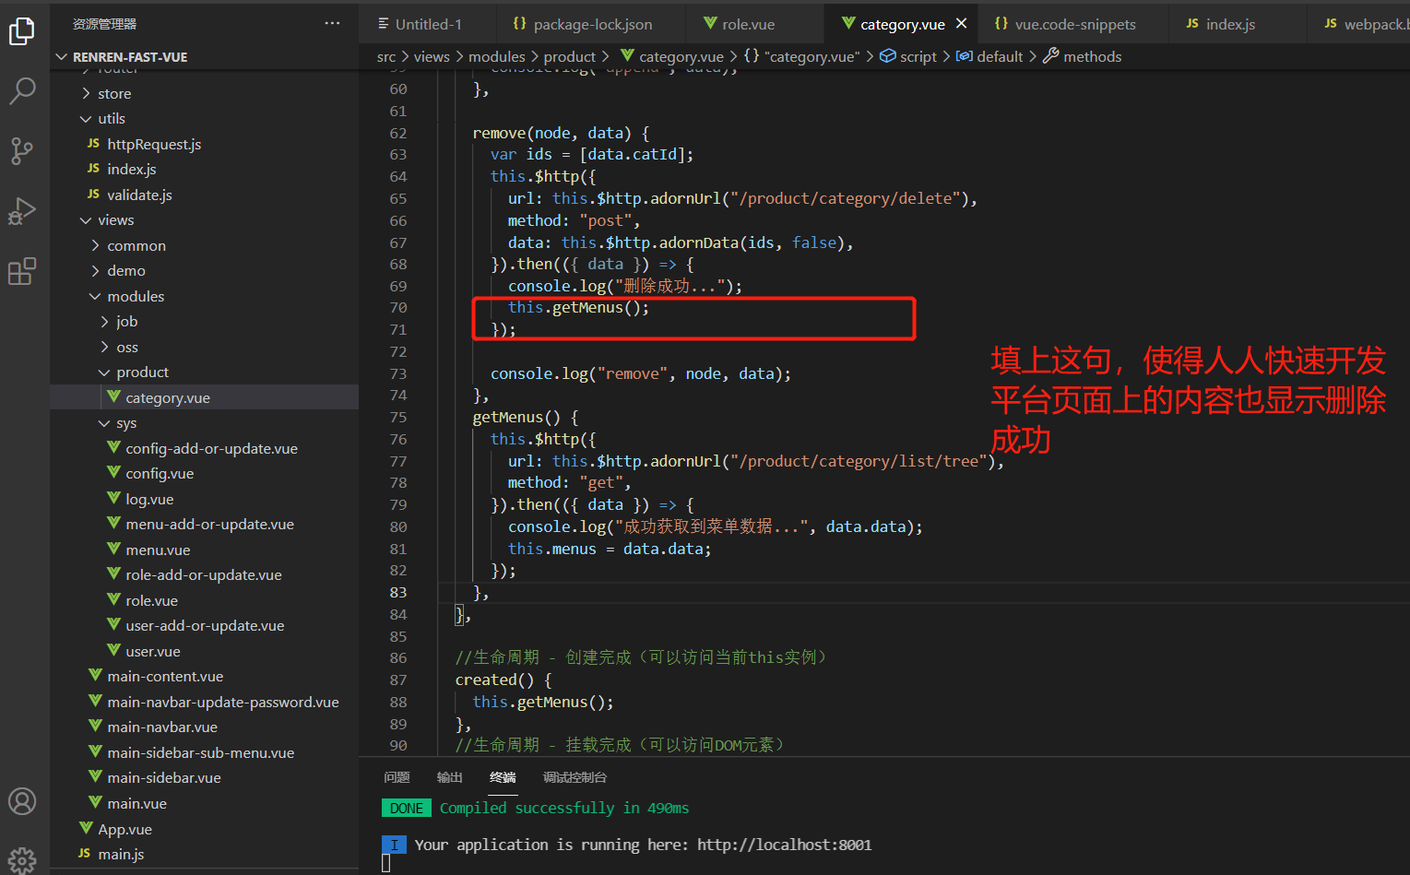
Task: Click the views breadcrumb segment
Action: [432, 56]
